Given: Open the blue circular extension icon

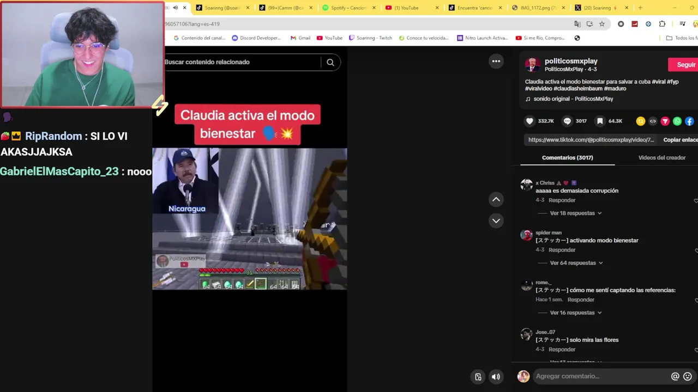Looking at the screenshot, I should point(648,24).
